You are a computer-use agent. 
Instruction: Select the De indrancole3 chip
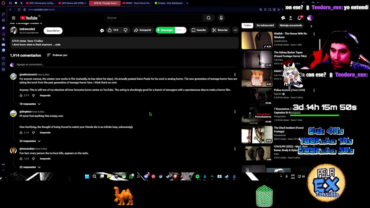(x=265, y=25)
